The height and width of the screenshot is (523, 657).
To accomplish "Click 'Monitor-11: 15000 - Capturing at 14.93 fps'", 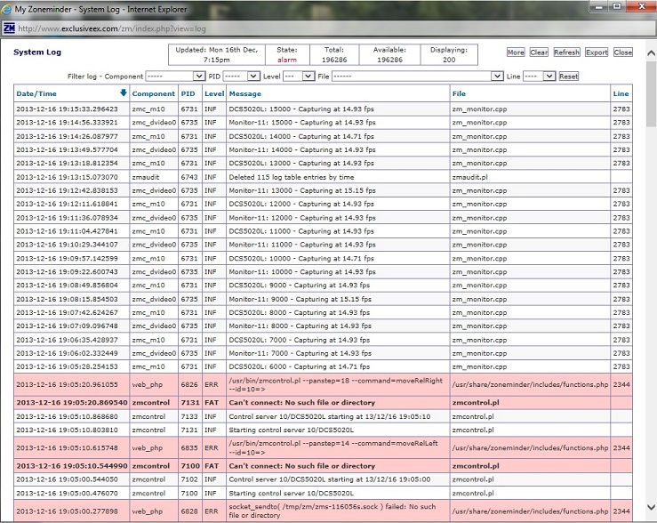I will coord(302,123).
